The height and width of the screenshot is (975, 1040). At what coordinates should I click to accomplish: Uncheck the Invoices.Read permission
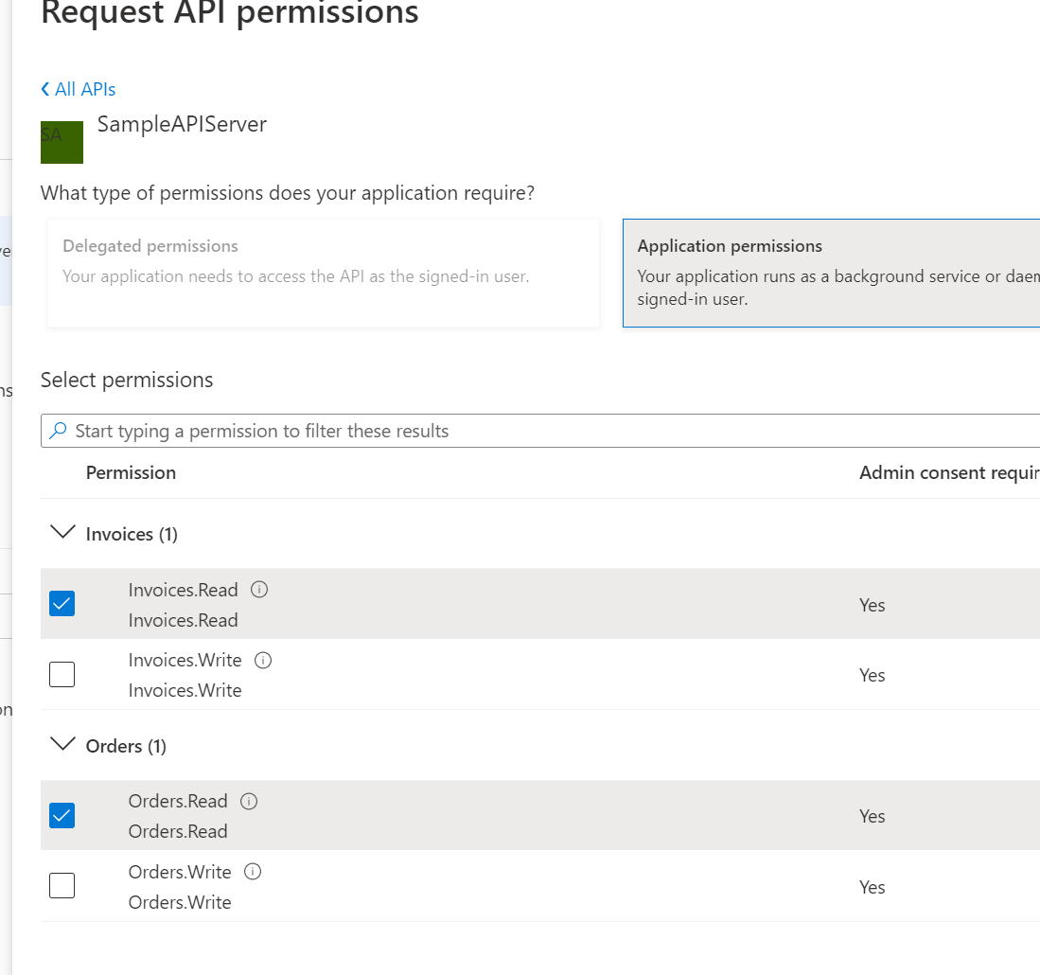[62, 603]
